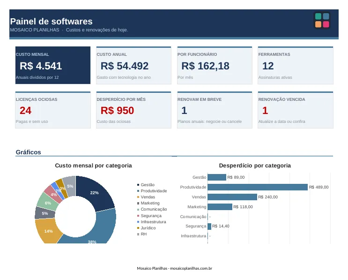The image size is (348, 280).
Task: Click 'Gasto com tecnologia no ano' caption
Action: pos(124,77)
